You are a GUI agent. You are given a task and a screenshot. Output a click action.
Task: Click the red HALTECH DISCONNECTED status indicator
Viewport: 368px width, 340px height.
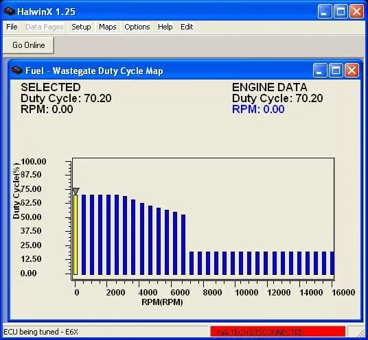(278, 332)
